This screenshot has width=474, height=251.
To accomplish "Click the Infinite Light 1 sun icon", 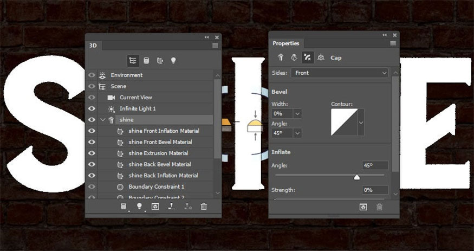I will click(111, 108).
